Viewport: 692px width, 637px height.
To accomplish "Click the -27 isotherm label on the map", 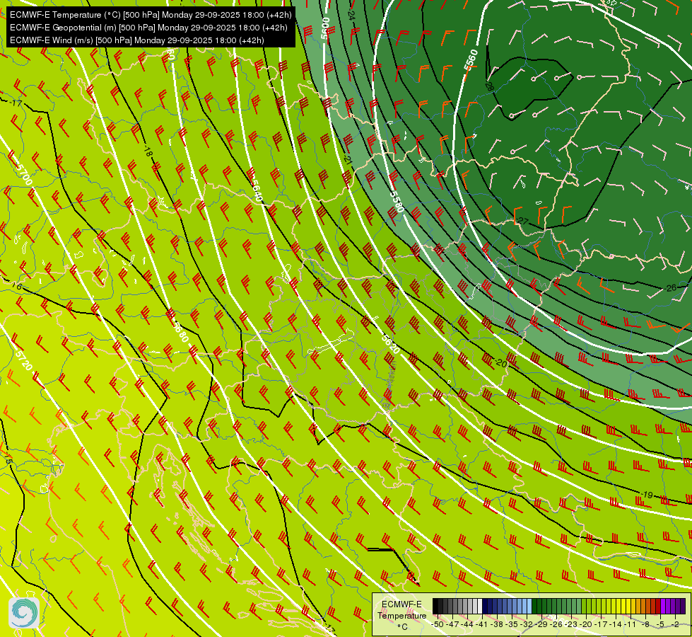I will point(522,221).
